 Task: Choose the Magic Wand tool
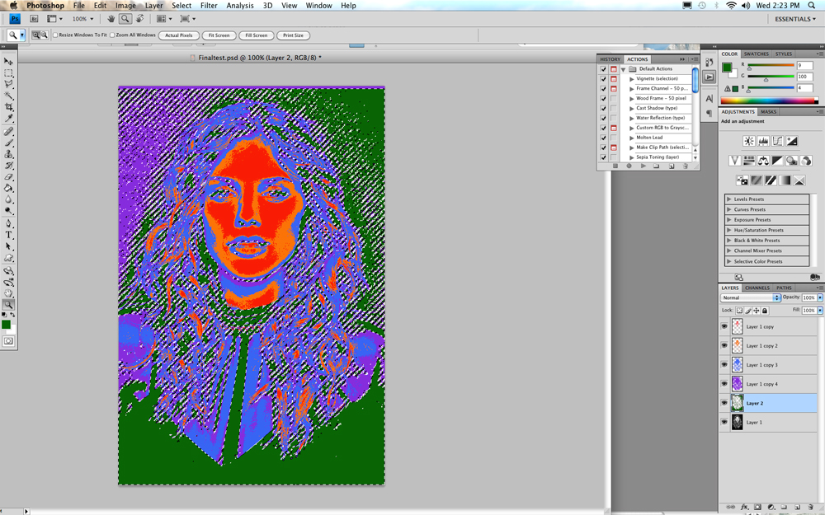[x=8, y=96]
